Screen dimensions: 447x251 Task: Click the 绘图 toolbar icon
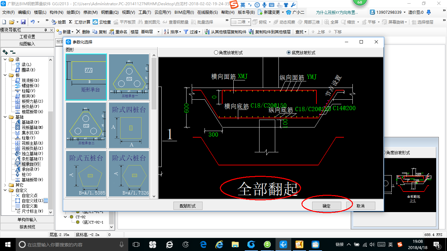point(59,22)
